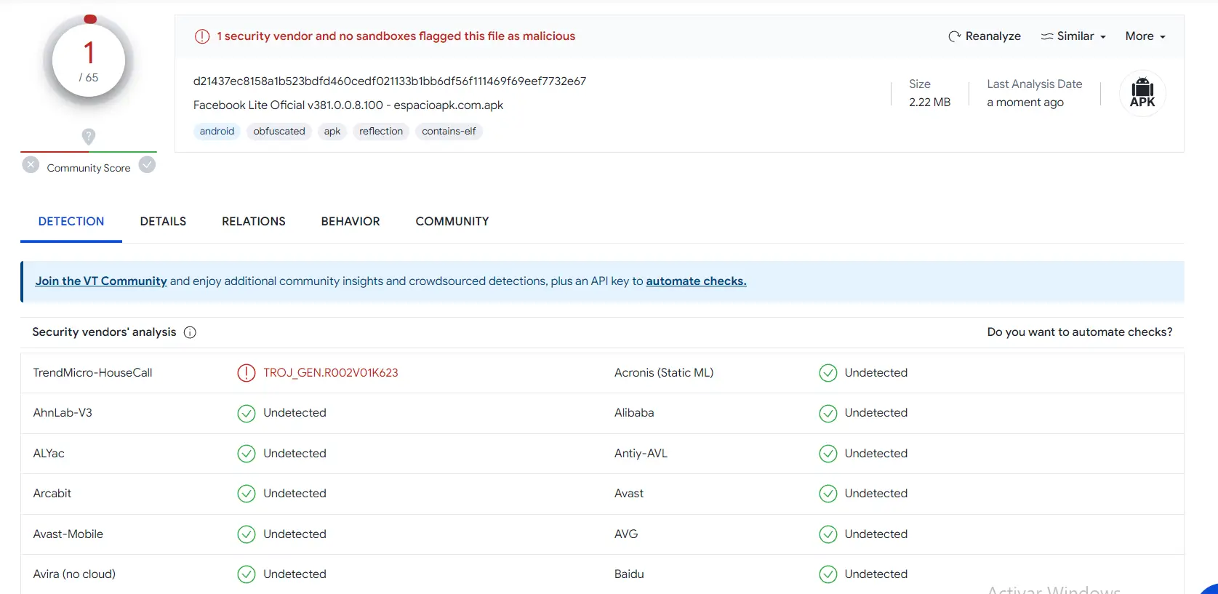Open the RELATIONS tab
This screenshot has width=1218, height=594.
(x=254, y=222)
